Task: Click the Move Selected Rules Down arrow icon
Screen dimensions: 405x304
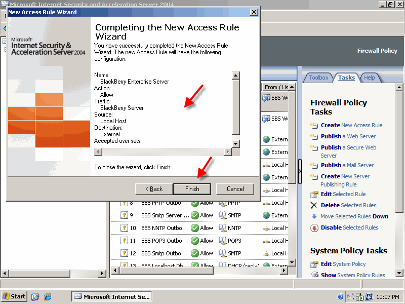Action: (x=314, y=217)
